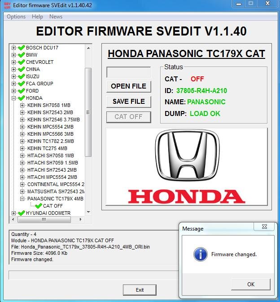Click the progress bar above Exit
Screen dimensions: 280x302
[x=94, y=275]
